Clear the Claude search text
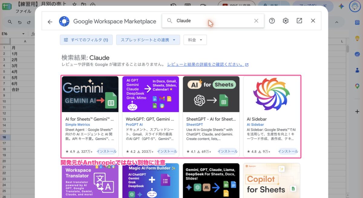This screenshot has height=198, width=363. pos(256,21)
